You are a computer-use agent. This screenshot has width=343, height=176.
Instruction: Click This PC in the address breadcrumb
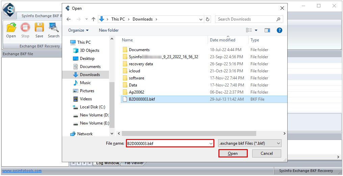(118, 19)
